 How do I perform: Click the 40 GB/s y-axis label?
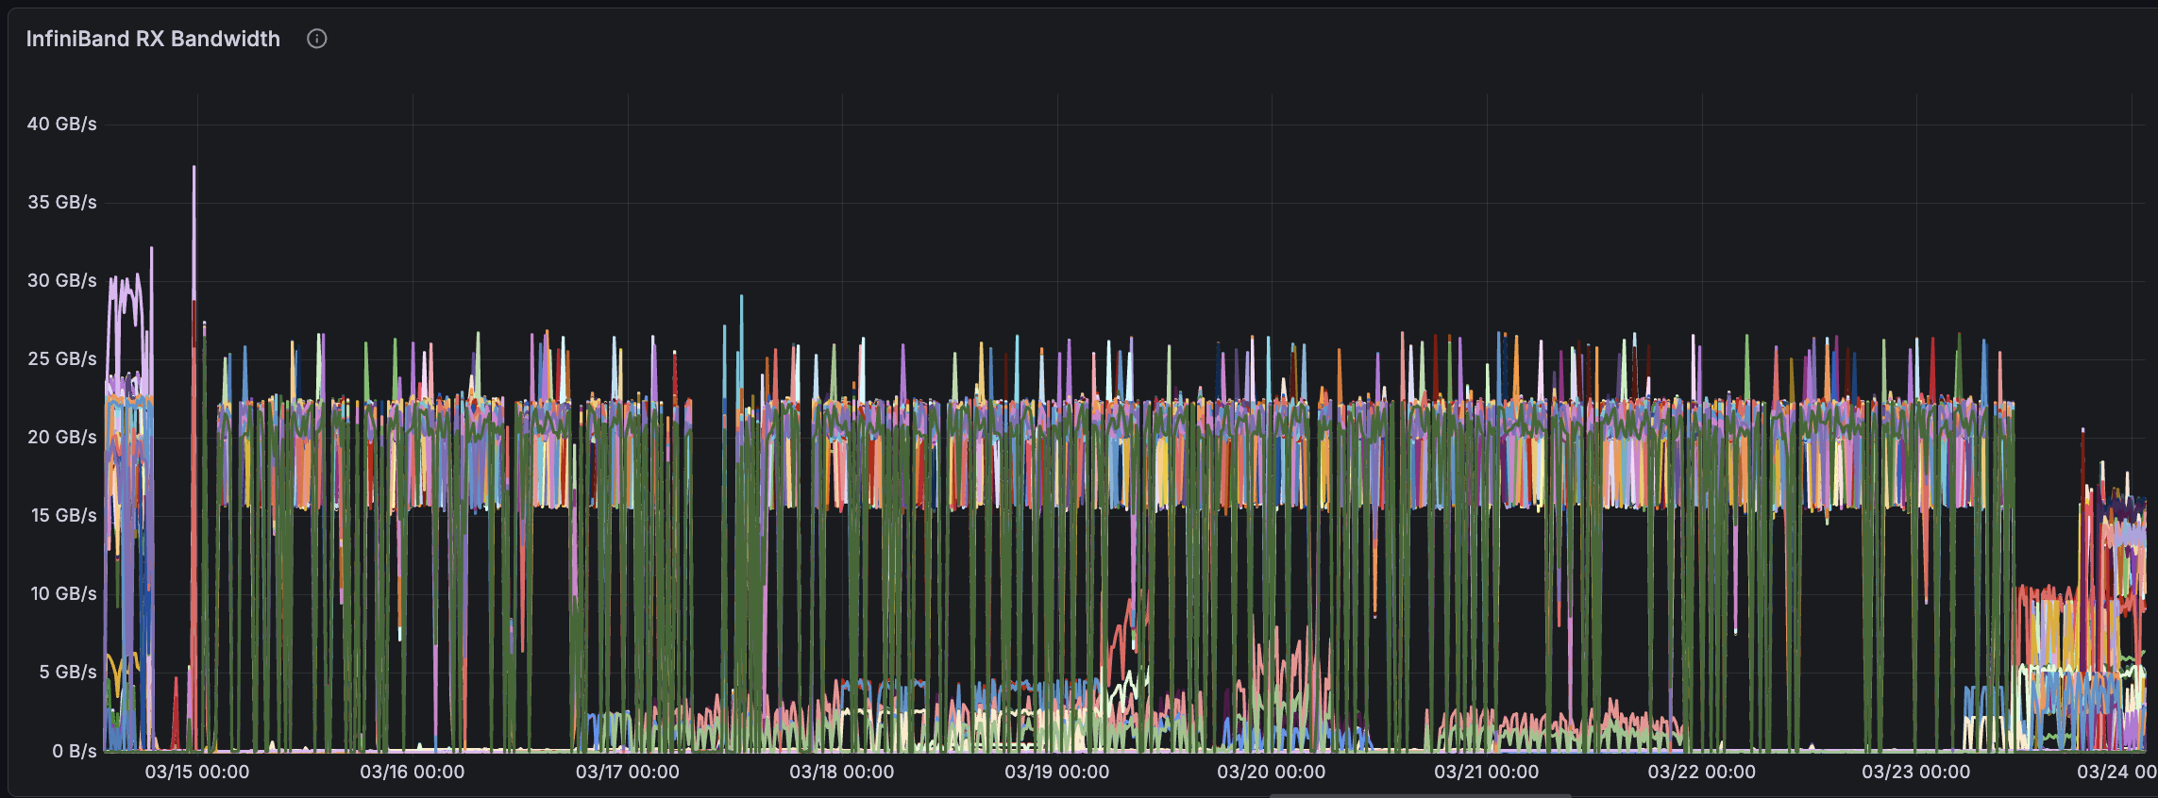pos(61,124)
